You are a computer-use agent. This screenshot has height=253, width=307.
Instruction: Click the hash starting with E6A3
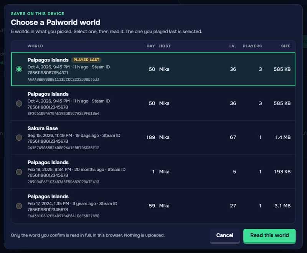pyautogui.click(x=63, y=216)
